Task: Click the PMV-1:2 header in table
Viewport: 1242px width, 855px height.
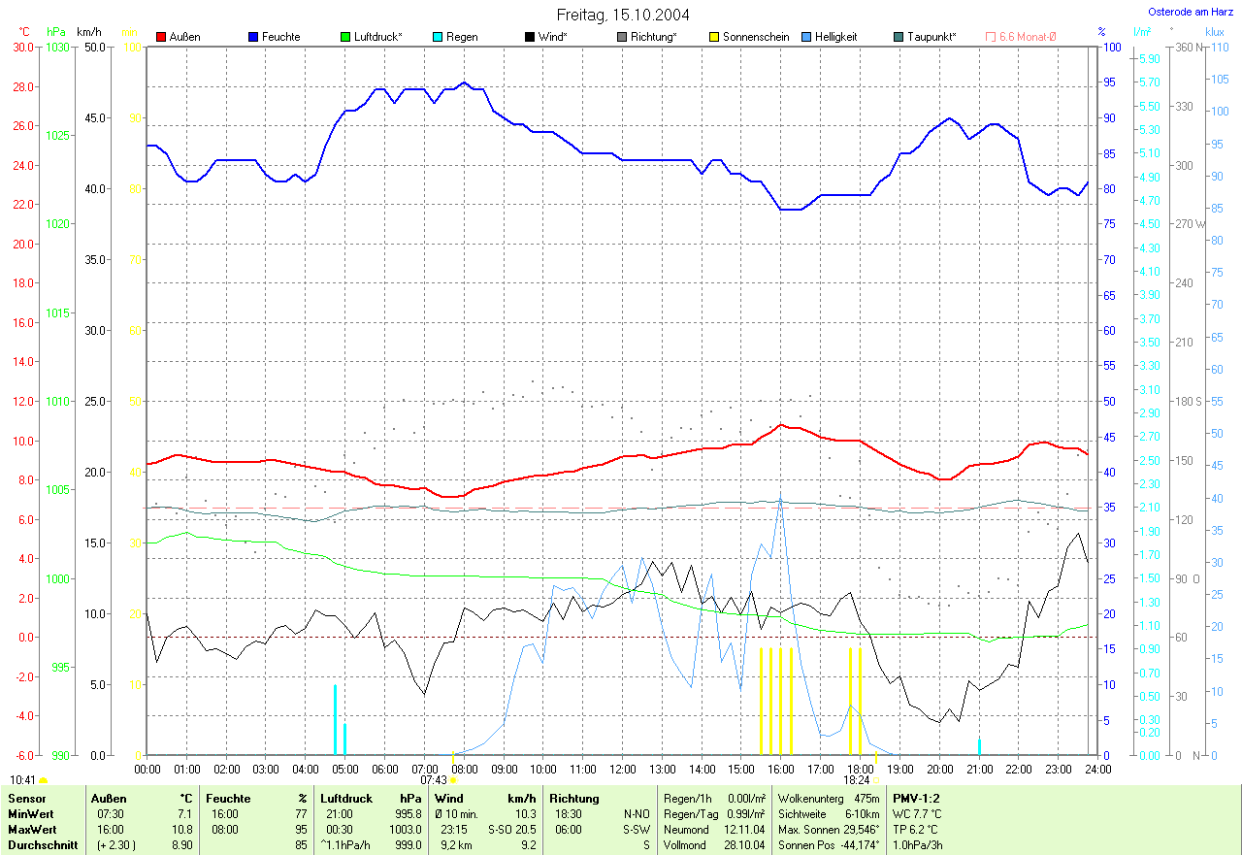Action: [x=916, y=799]
